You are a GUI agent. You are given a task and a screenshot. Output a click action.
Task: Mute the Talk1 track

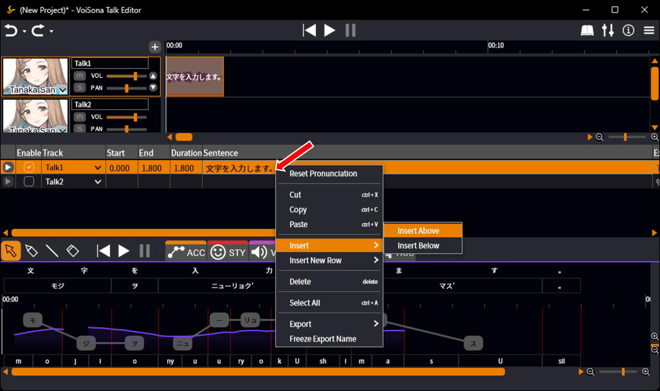[79, 76]
